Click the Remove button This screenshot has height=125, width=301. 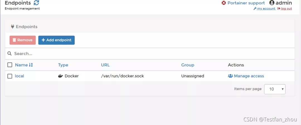tap(23, 40)
